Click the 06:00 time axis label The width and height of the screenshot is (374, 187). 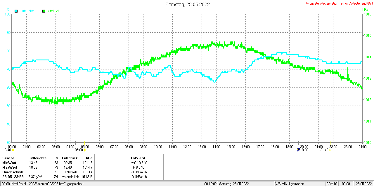[x=99, y=147]
